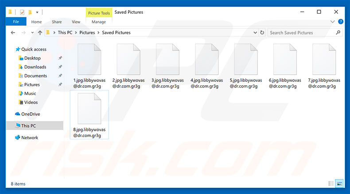Image resolution: width=350 pixels, height=194 pixels.
Task: Click the search magnifier icon
Action: tap(338, 32)
